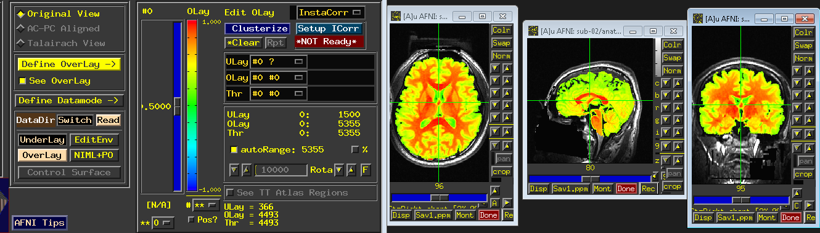Image resolution: width=820 pixels, height=233 pixels.
Task: Click the Rota up arrow
Action: coord(351,170)
